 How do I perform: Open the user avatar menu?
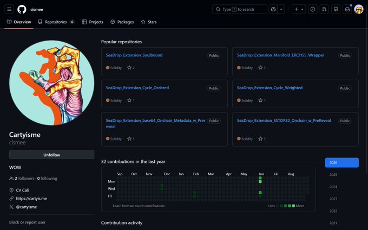coord(359,9)
